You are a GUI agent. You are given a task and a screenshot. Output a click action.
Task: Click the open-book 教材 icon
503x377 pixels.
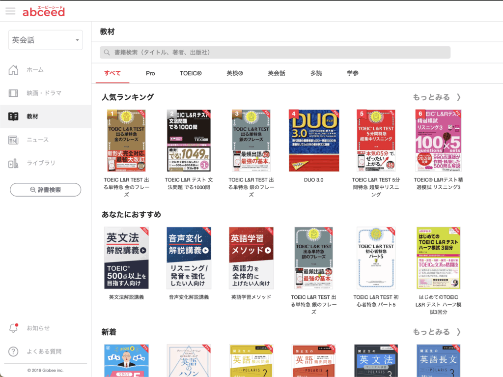[13, 116]
